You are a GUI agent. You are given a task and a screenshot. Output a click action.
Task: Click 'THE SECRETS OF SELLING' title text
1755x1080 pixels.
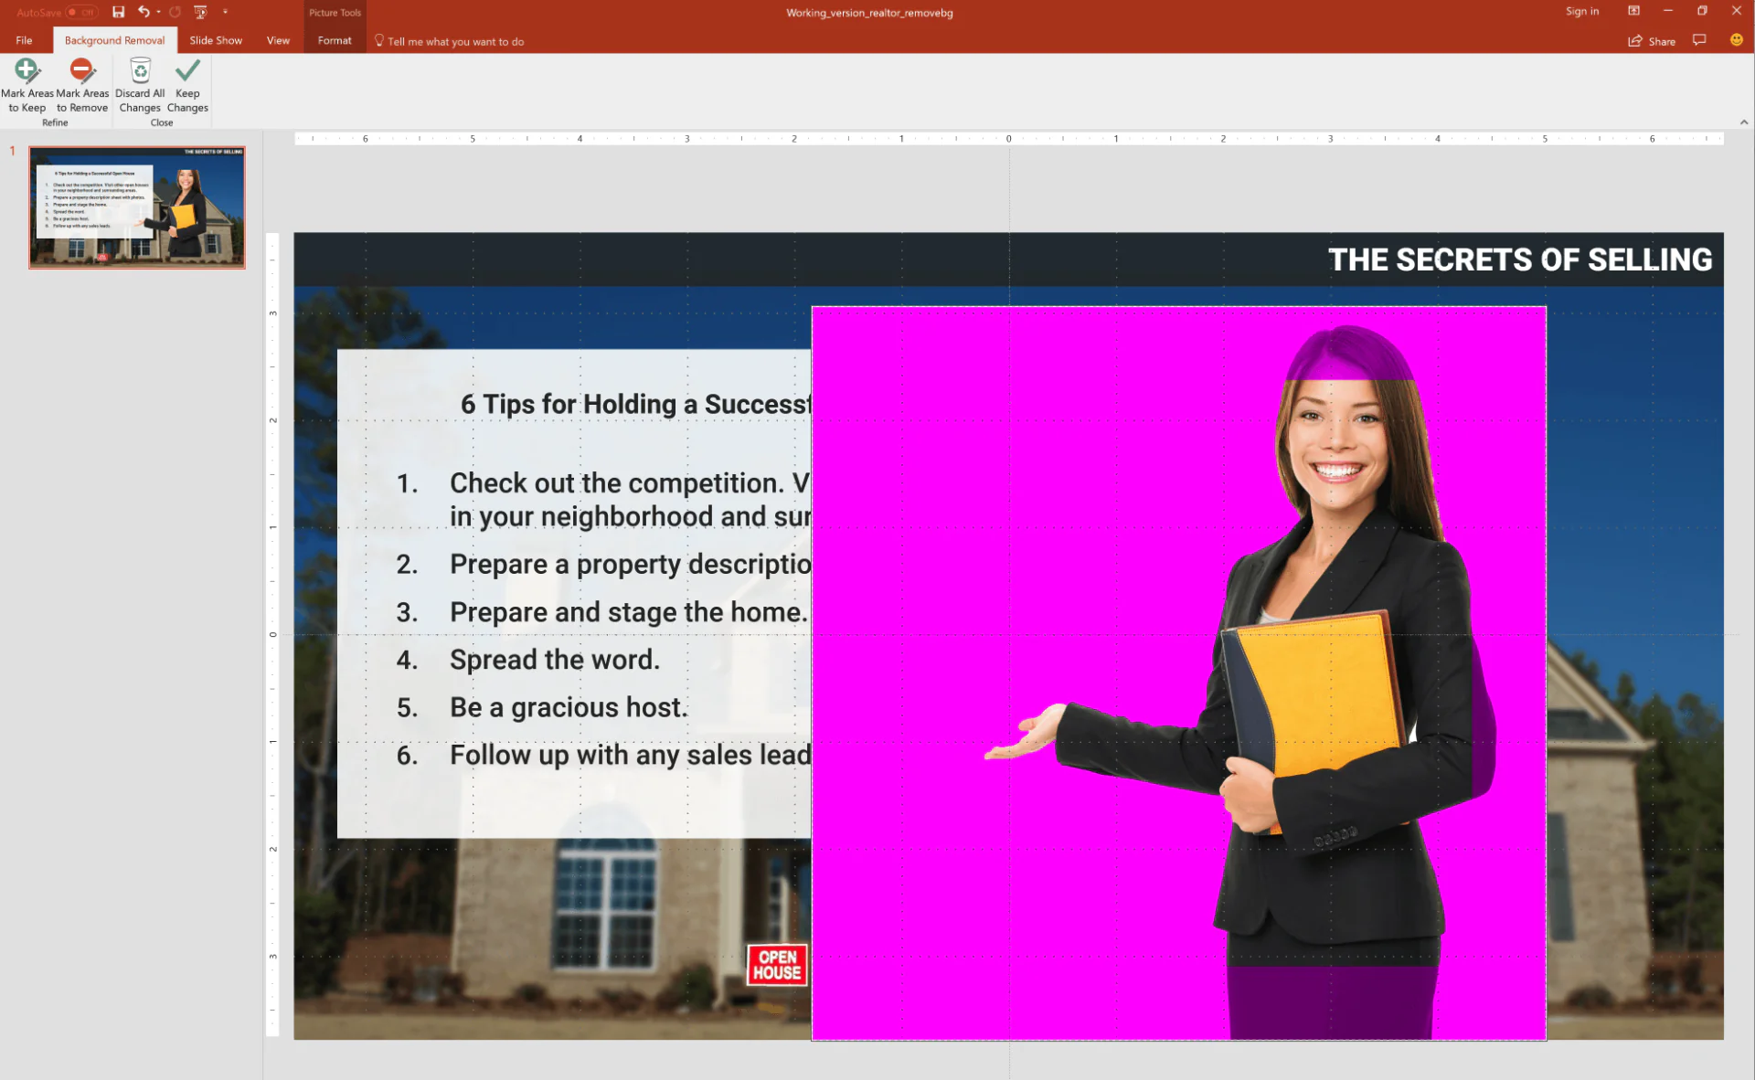tap(1519, 259)
